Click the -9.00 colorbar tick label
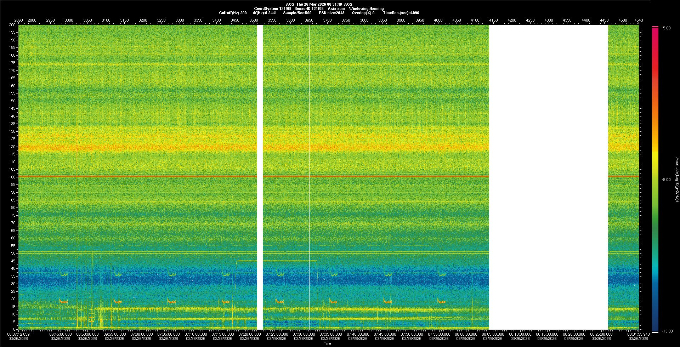Screen dimensions: 680x347 (666, 180)
